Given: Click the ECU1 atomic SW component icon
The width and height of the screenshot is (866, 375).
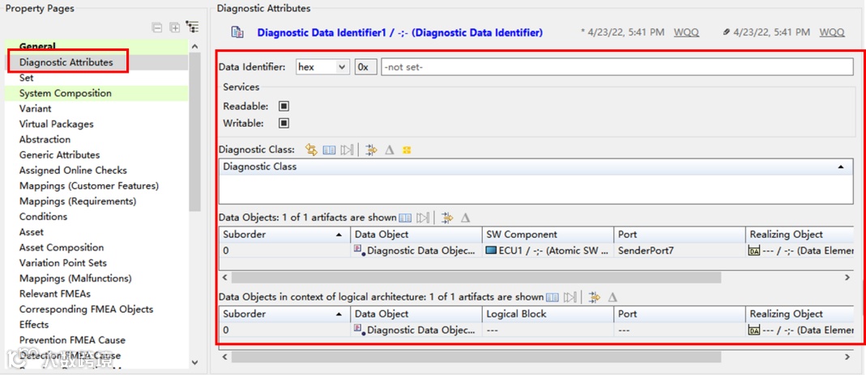Looking at the screenshot, I should [x=491, y=251].
